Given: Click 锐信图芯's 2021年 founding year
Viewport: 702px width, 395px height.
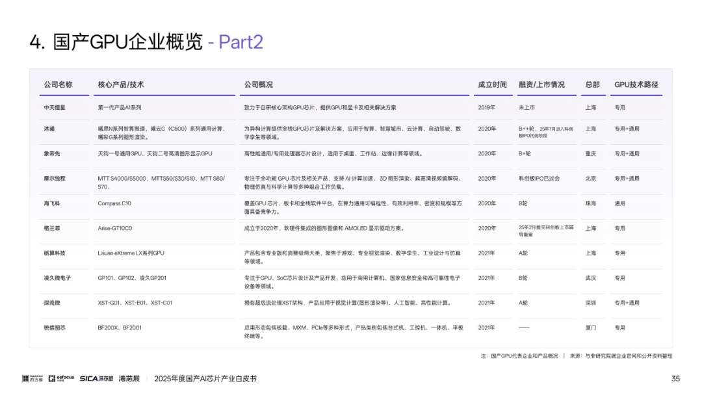Looking at the screenshot, I should click(487, 328).
